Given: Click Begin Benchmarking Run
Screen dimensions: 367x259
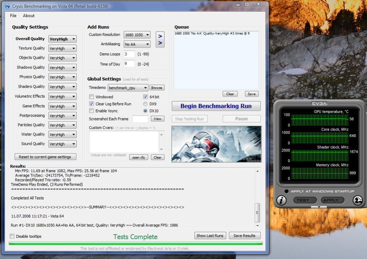Looking at the screenshot, I should point(216,106).
